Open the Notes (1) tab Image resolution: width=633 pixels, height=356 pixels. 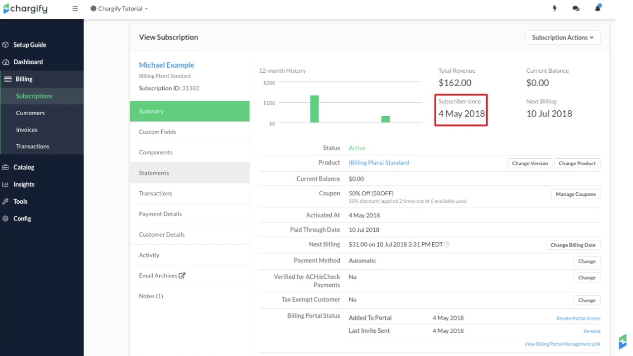point(190,296)
